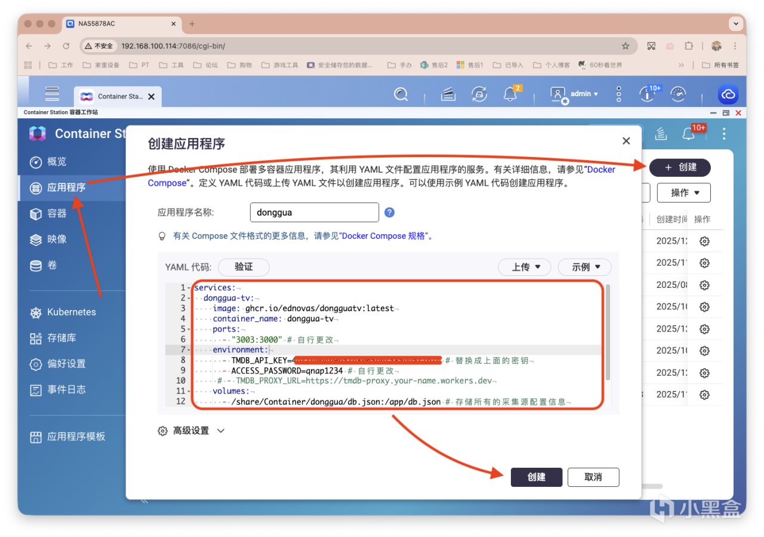Open the 售后2 bookmark
Viewport: 764px width, 537px height.
(x=434, y=65)
